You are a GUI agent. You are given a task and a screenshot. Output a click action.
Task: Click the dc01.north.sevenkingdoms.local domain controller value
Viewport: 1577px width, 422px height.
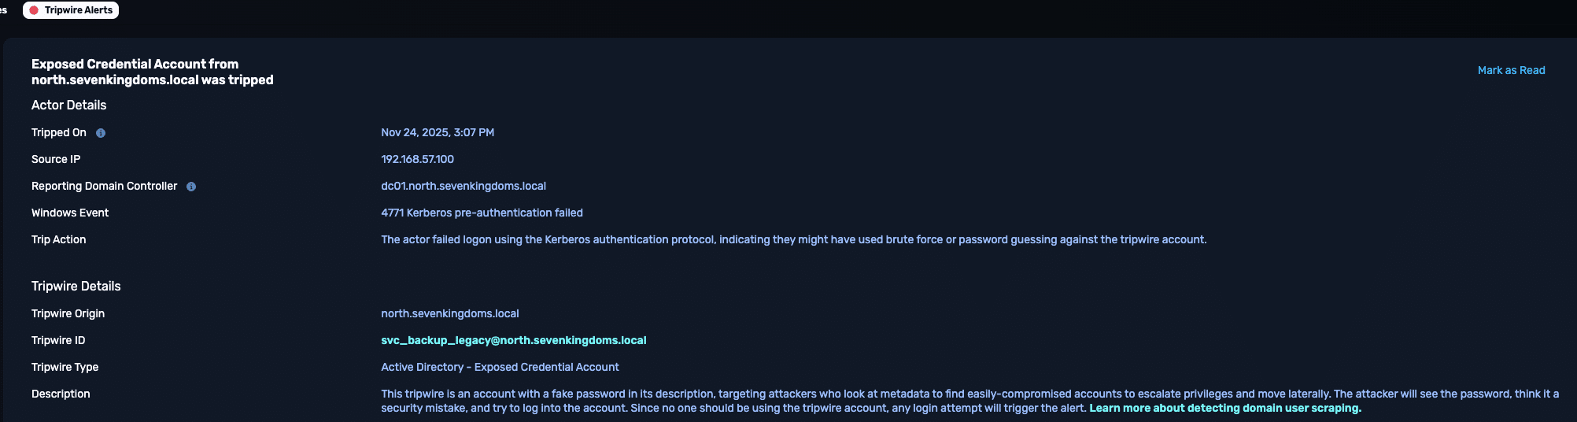pos(463,186)
